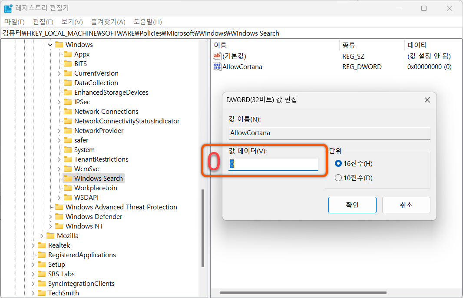This screenshot has width=463, height=298.
Task: Select the BITS folder icon
Action: [x=68, y=63]
